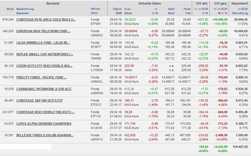Select LUPUS ALPHA DIVIDEND CHAMPIONS link
Screen dimensions: 251x156
coord(44,124)
